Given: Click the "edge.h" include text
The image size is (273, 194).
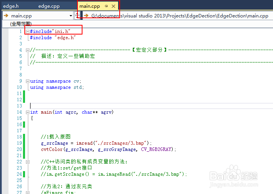Looking at the screenshot, I should (x=65, y=38).
